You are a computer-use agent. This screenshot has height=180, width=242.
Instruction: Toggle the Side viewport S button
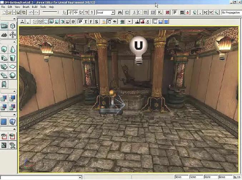(97, 22)
